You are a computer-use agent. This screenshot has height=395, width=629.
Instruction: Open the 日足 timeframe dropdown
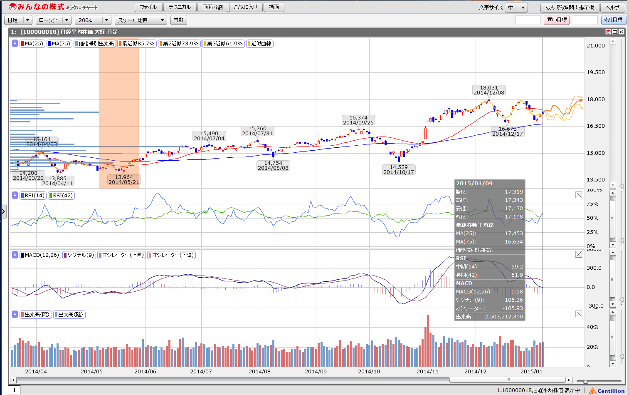click(18, 20)
